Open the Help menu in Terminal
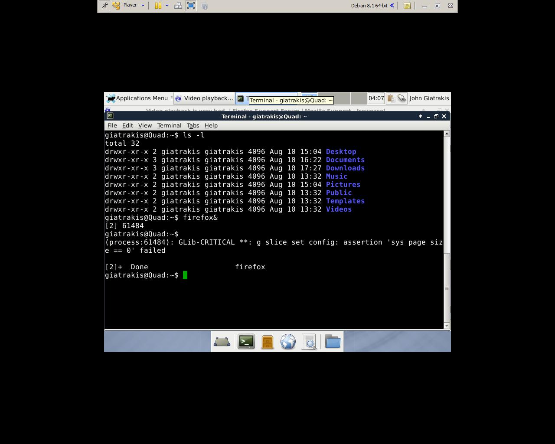Image resolution: width=555 pixels, height=444 pixels. [x=211, y=125]
